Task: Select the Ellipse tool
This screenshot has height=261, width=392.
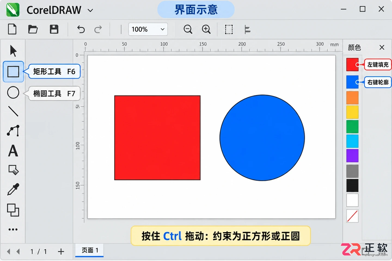Action: pos(13,92)
